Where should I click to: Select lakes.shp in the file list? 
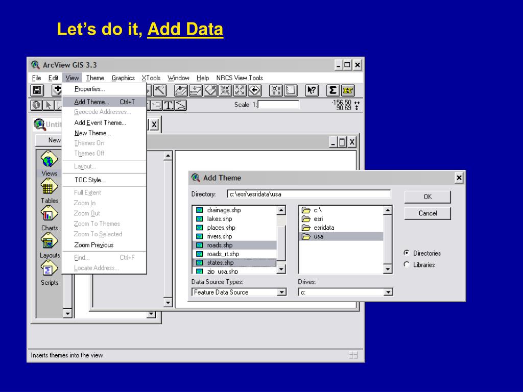pos(235,218)
